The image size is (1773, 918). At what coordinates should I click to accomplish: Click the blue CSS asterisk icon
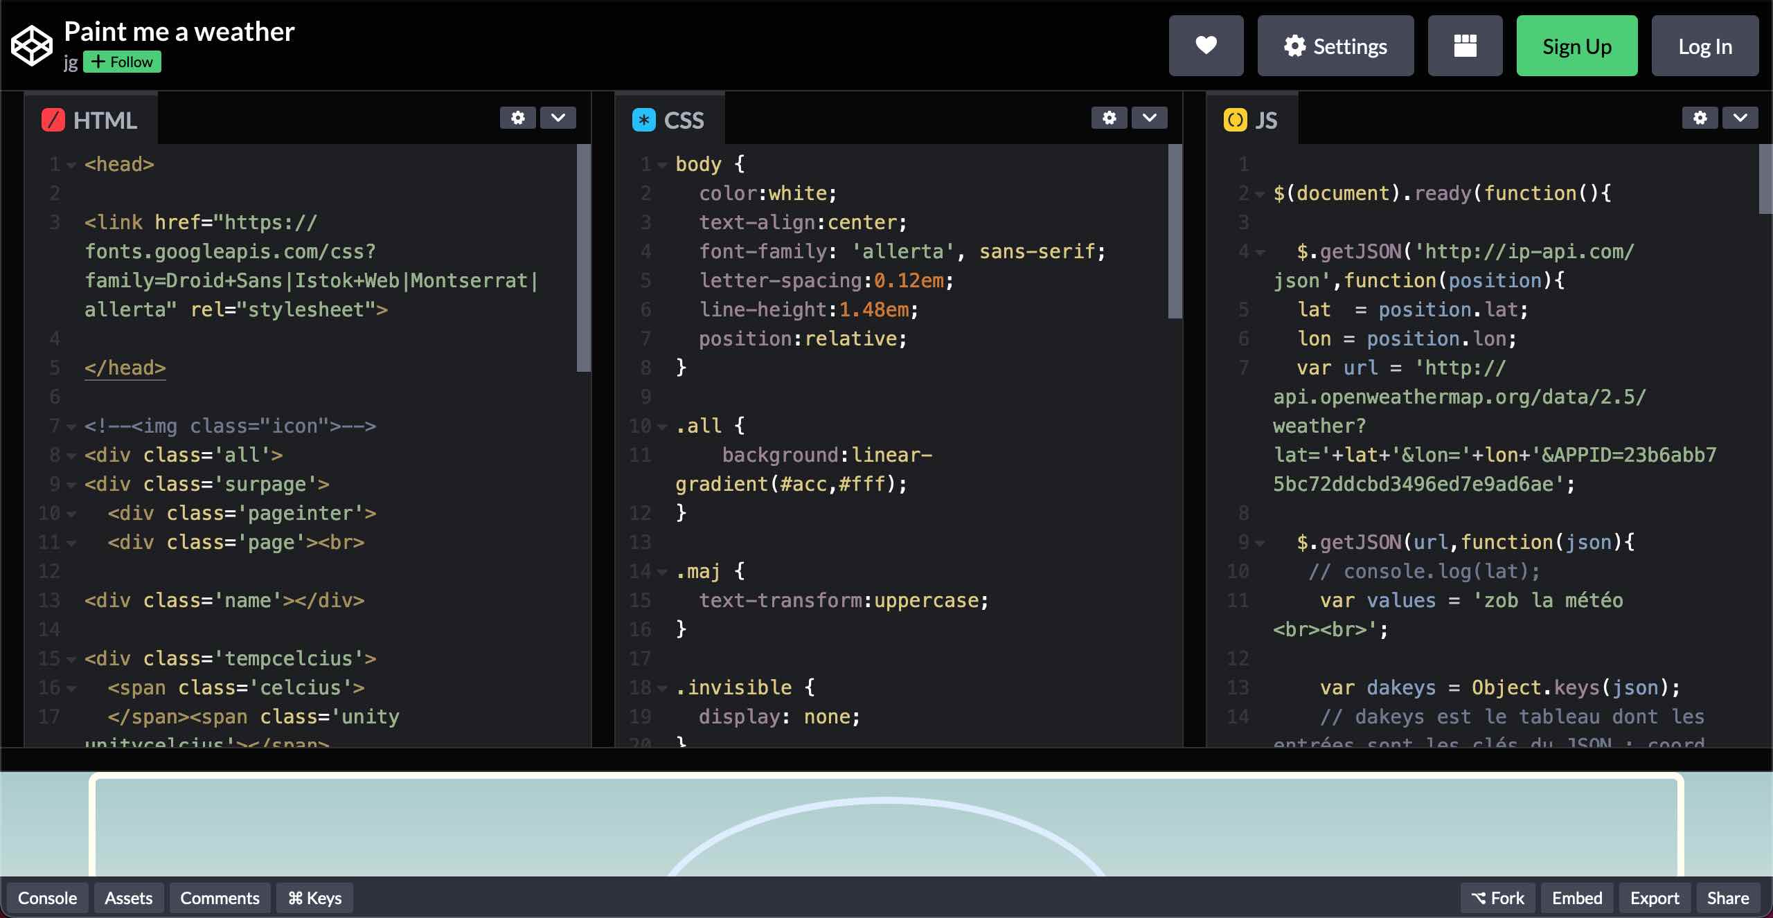coord(643,120)
